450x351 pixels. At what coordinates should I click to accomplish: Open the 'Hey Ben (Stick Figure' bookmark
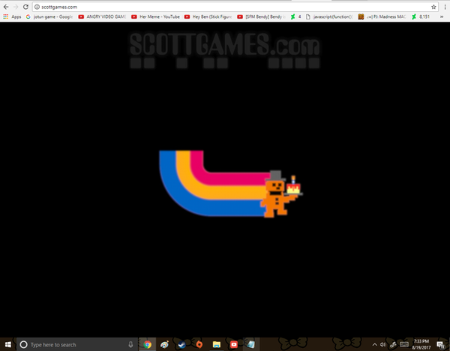(x=208, y=16)
